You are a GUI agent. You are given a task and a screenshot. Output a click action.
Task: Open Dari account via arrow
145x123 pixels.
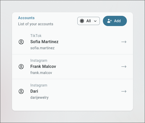124,91
